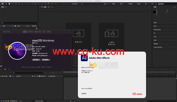177x102 pixels.
Task: Open the 信息 panel menu
Action: point(175,7)
